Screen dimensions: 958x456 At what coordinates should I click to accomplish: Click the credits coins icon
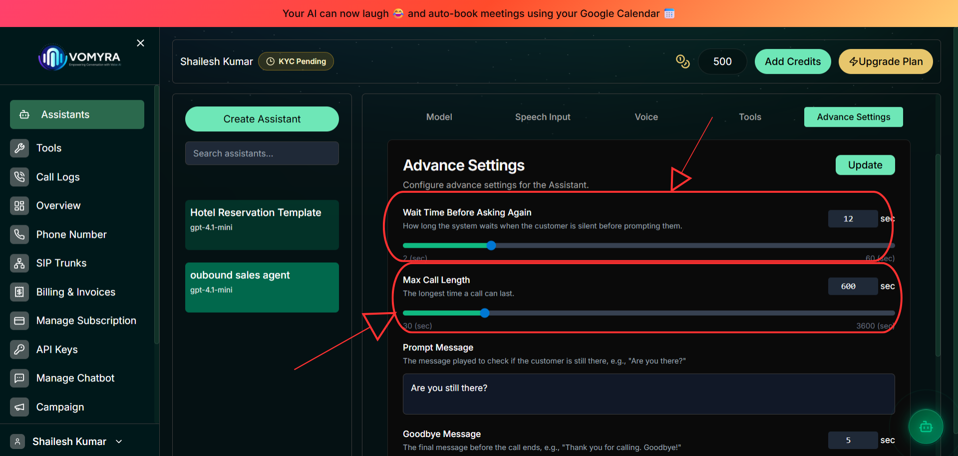682,61
